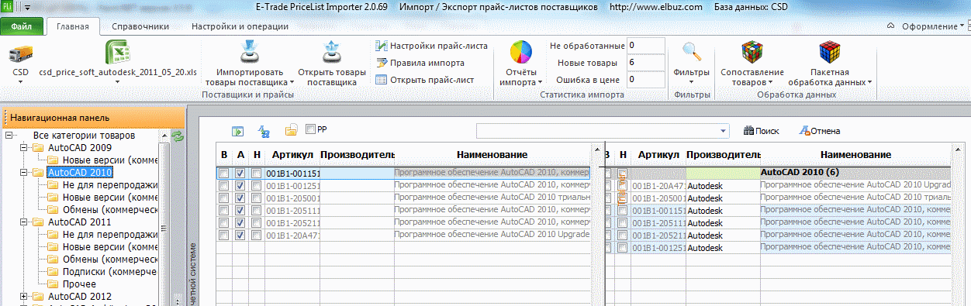Toggle column H checkbox in row 001B1-205211
This screenshot has height=306, width=971.
coord(256,222)
